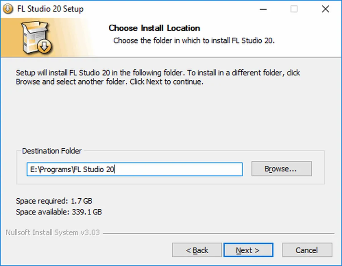The height and width of the screenshot is (266, 342).
Task: Click the Nullsoft Install System v3.03 label
Action: pyautogui.click(x=53, y=233)
